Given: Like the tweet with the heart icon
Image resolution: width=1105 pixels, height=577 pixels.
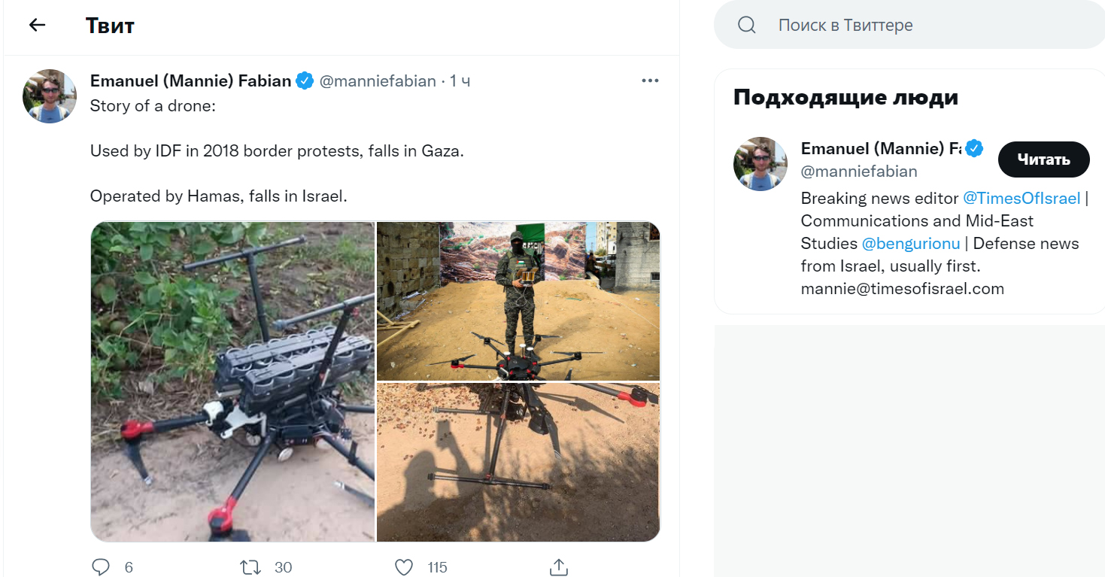Looking at the screenshot, I should [x=404, y=566].
